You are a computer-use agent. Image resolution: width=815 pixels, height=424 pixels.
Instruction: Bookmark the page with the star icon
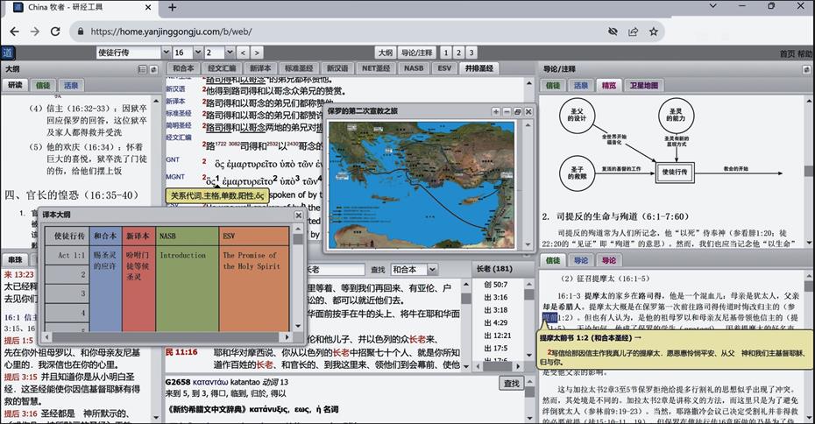tap(654, 32)
